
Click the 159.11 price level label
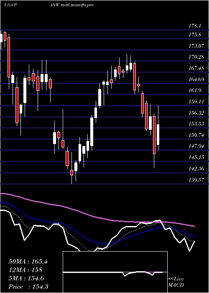coord(196,101)
